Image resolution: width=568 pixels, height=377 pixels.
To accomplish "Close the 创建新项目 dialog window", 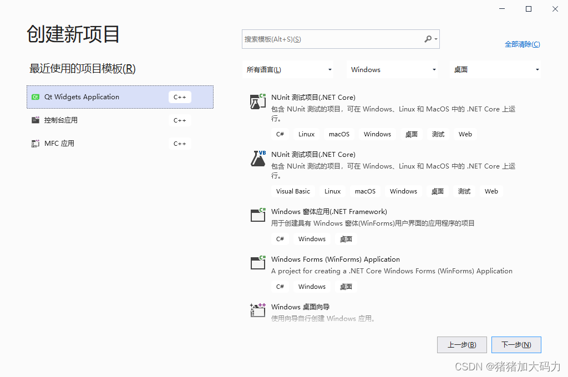I will (555, 9).
